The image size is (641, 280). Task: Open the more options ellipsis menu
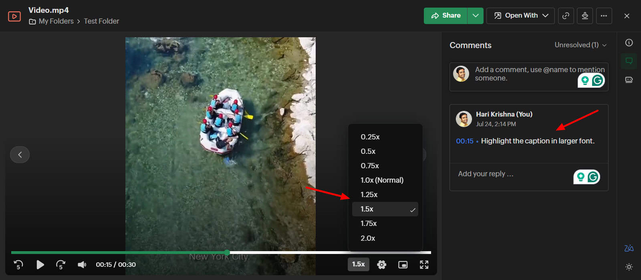pyautogui.click(x=604, y=16)
